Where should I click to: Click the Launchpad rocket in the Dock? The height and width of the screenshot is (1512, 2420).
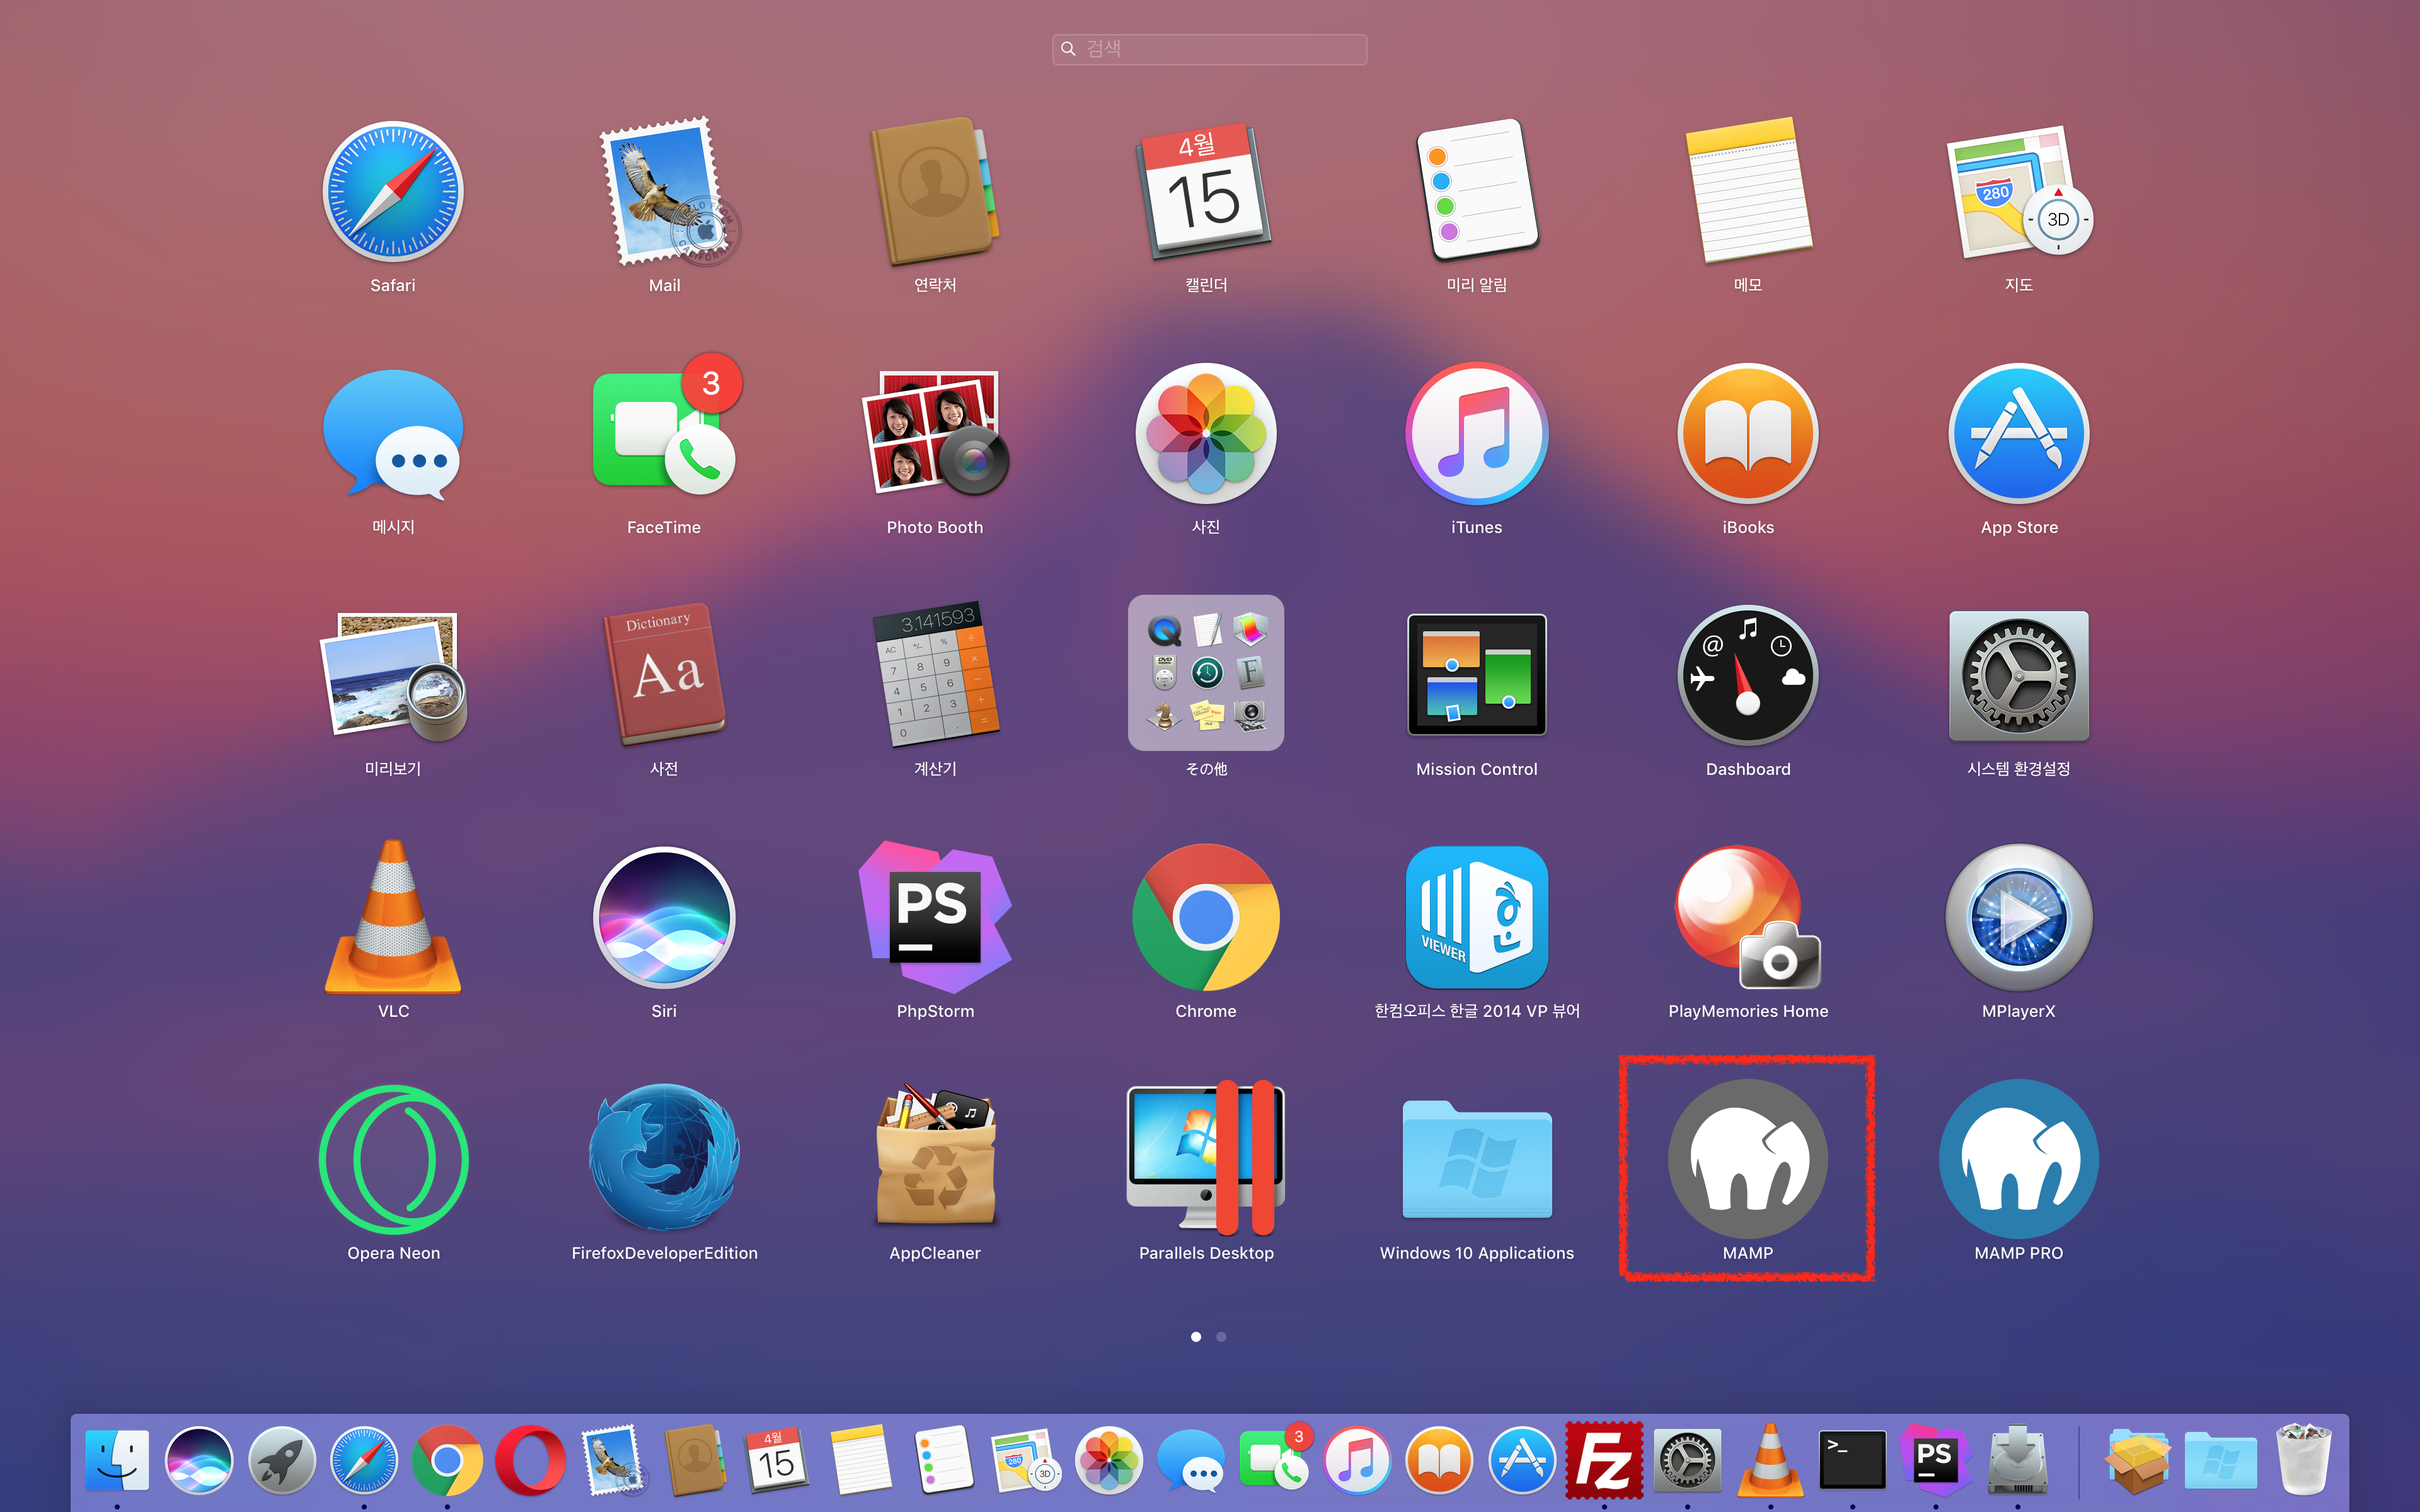(x=282, y=1460)
